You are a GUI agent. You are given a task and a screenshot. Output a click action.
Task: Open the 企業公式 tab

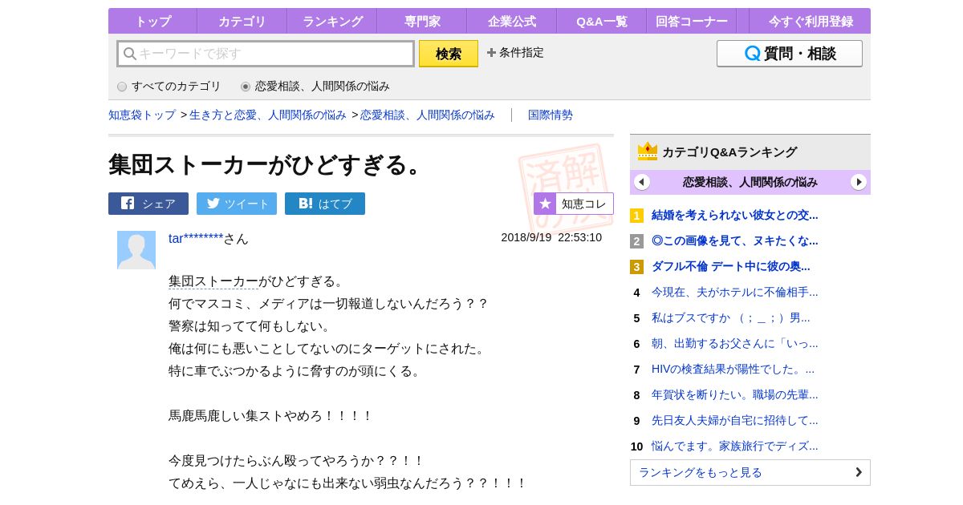pos(511,21)
